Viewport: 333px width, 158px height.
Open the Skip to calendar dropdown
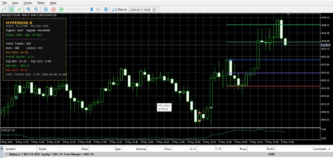coord(156,10)
